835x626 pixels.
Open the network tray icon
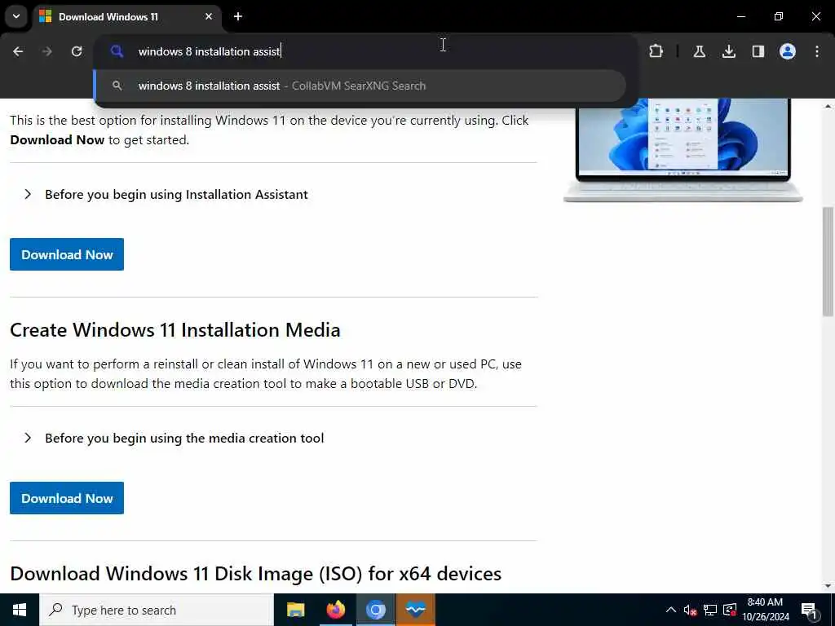(x=710, y=610)
